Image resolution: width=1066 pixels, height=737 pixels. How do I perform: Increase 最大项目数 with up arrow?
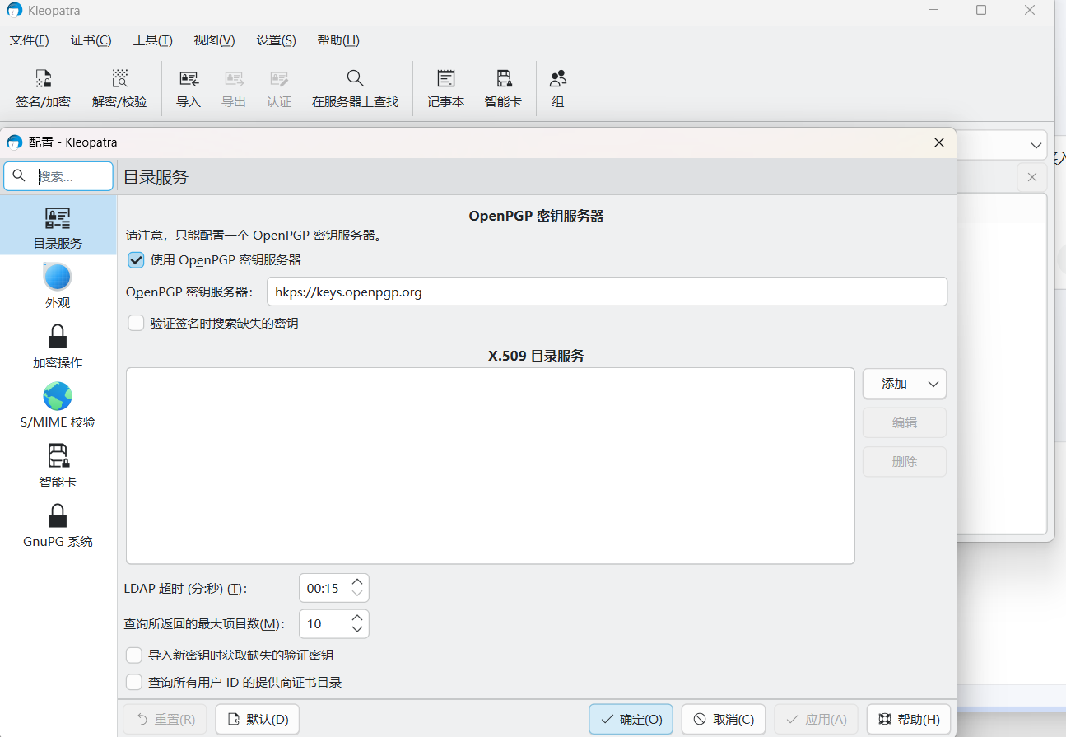[357, 618]
